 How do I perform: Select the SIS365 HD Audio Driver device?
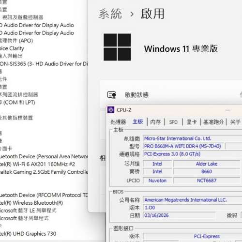[x=44, y=64]
